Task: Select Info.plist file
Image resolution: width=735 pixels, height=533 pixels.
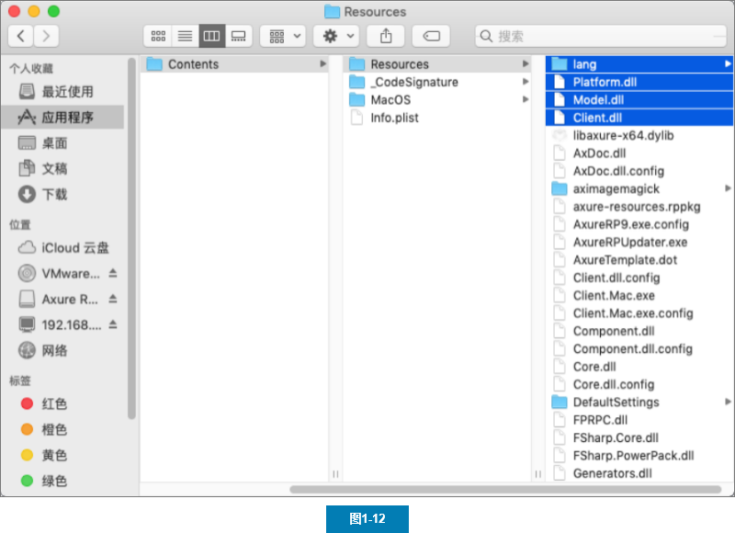Action: (437, 118)
